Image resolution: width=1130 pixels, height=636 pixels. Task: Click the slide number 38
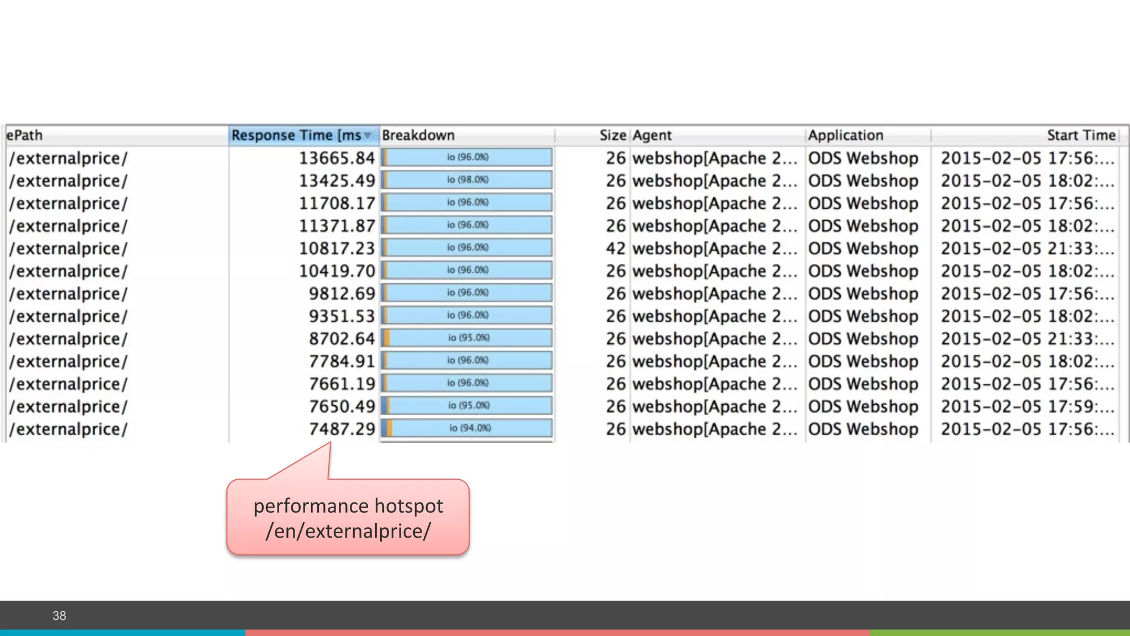59,616
